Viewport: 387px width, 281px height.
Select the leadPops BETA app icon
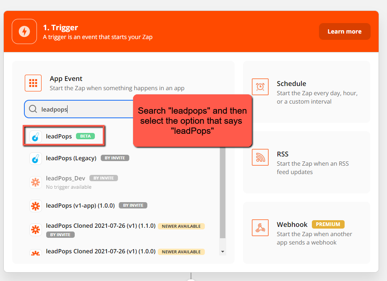[x=36, y=136]
